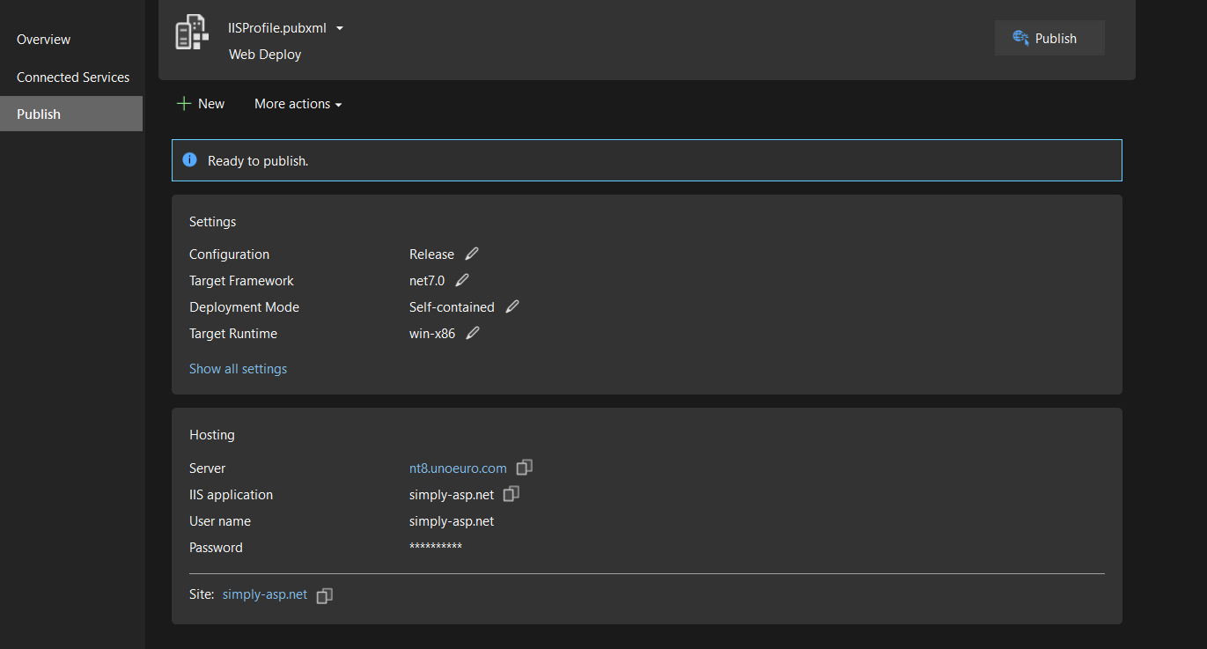Copy the Site URL at the bottom

pos(325,595)
